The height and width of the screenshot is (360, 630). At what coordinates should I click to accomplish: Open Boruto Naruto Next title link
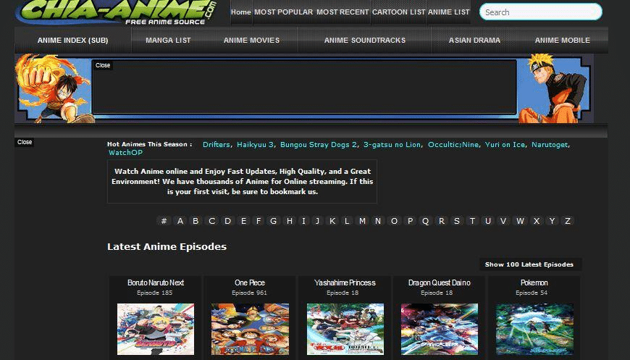pyautogui.click(x=156, y=282)
